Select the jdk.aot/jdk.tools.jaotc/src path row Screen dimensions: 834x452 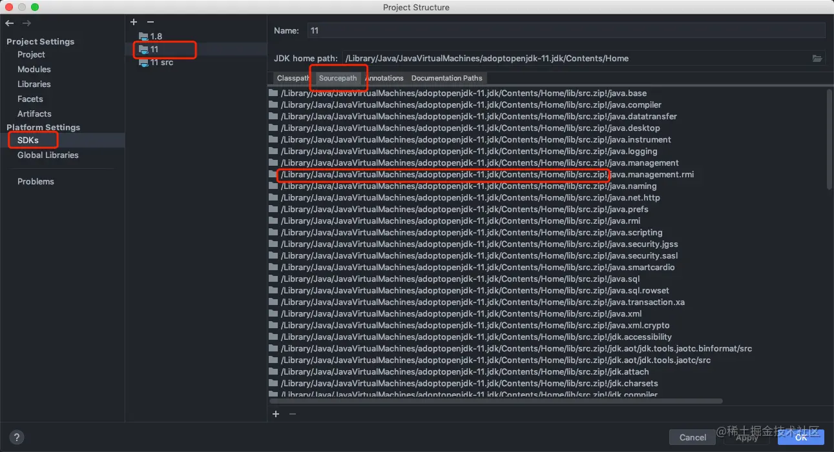pyautogui.click(x=547, y=360)
